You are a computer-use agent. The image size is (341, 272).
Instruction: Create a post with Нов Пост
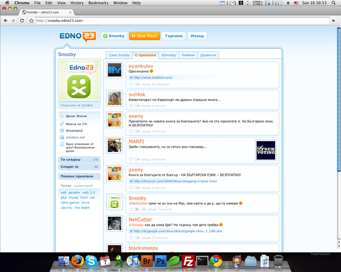[144, 36]
